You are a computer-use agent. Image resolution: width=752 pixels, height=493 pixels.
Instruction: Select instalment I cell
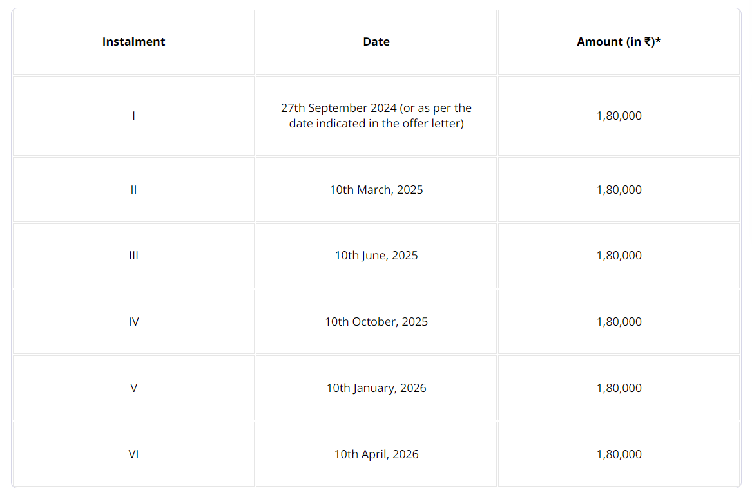[133, 115]
